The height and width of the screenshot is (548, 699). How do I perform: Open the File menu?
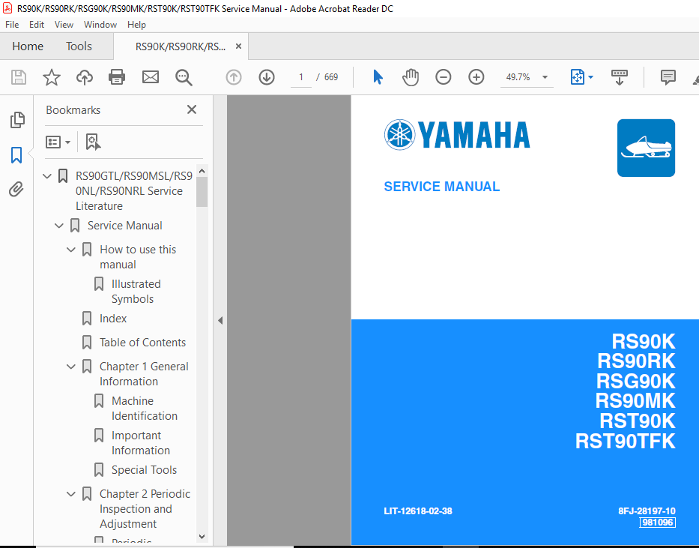(x=12, y=25)
